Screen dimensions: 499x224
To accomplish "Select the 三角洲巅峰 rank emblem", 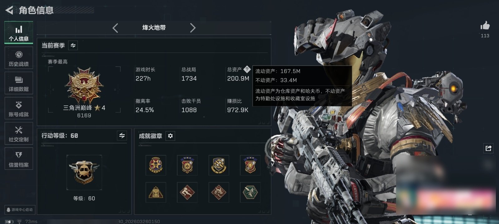I will [x=84, y=86].
